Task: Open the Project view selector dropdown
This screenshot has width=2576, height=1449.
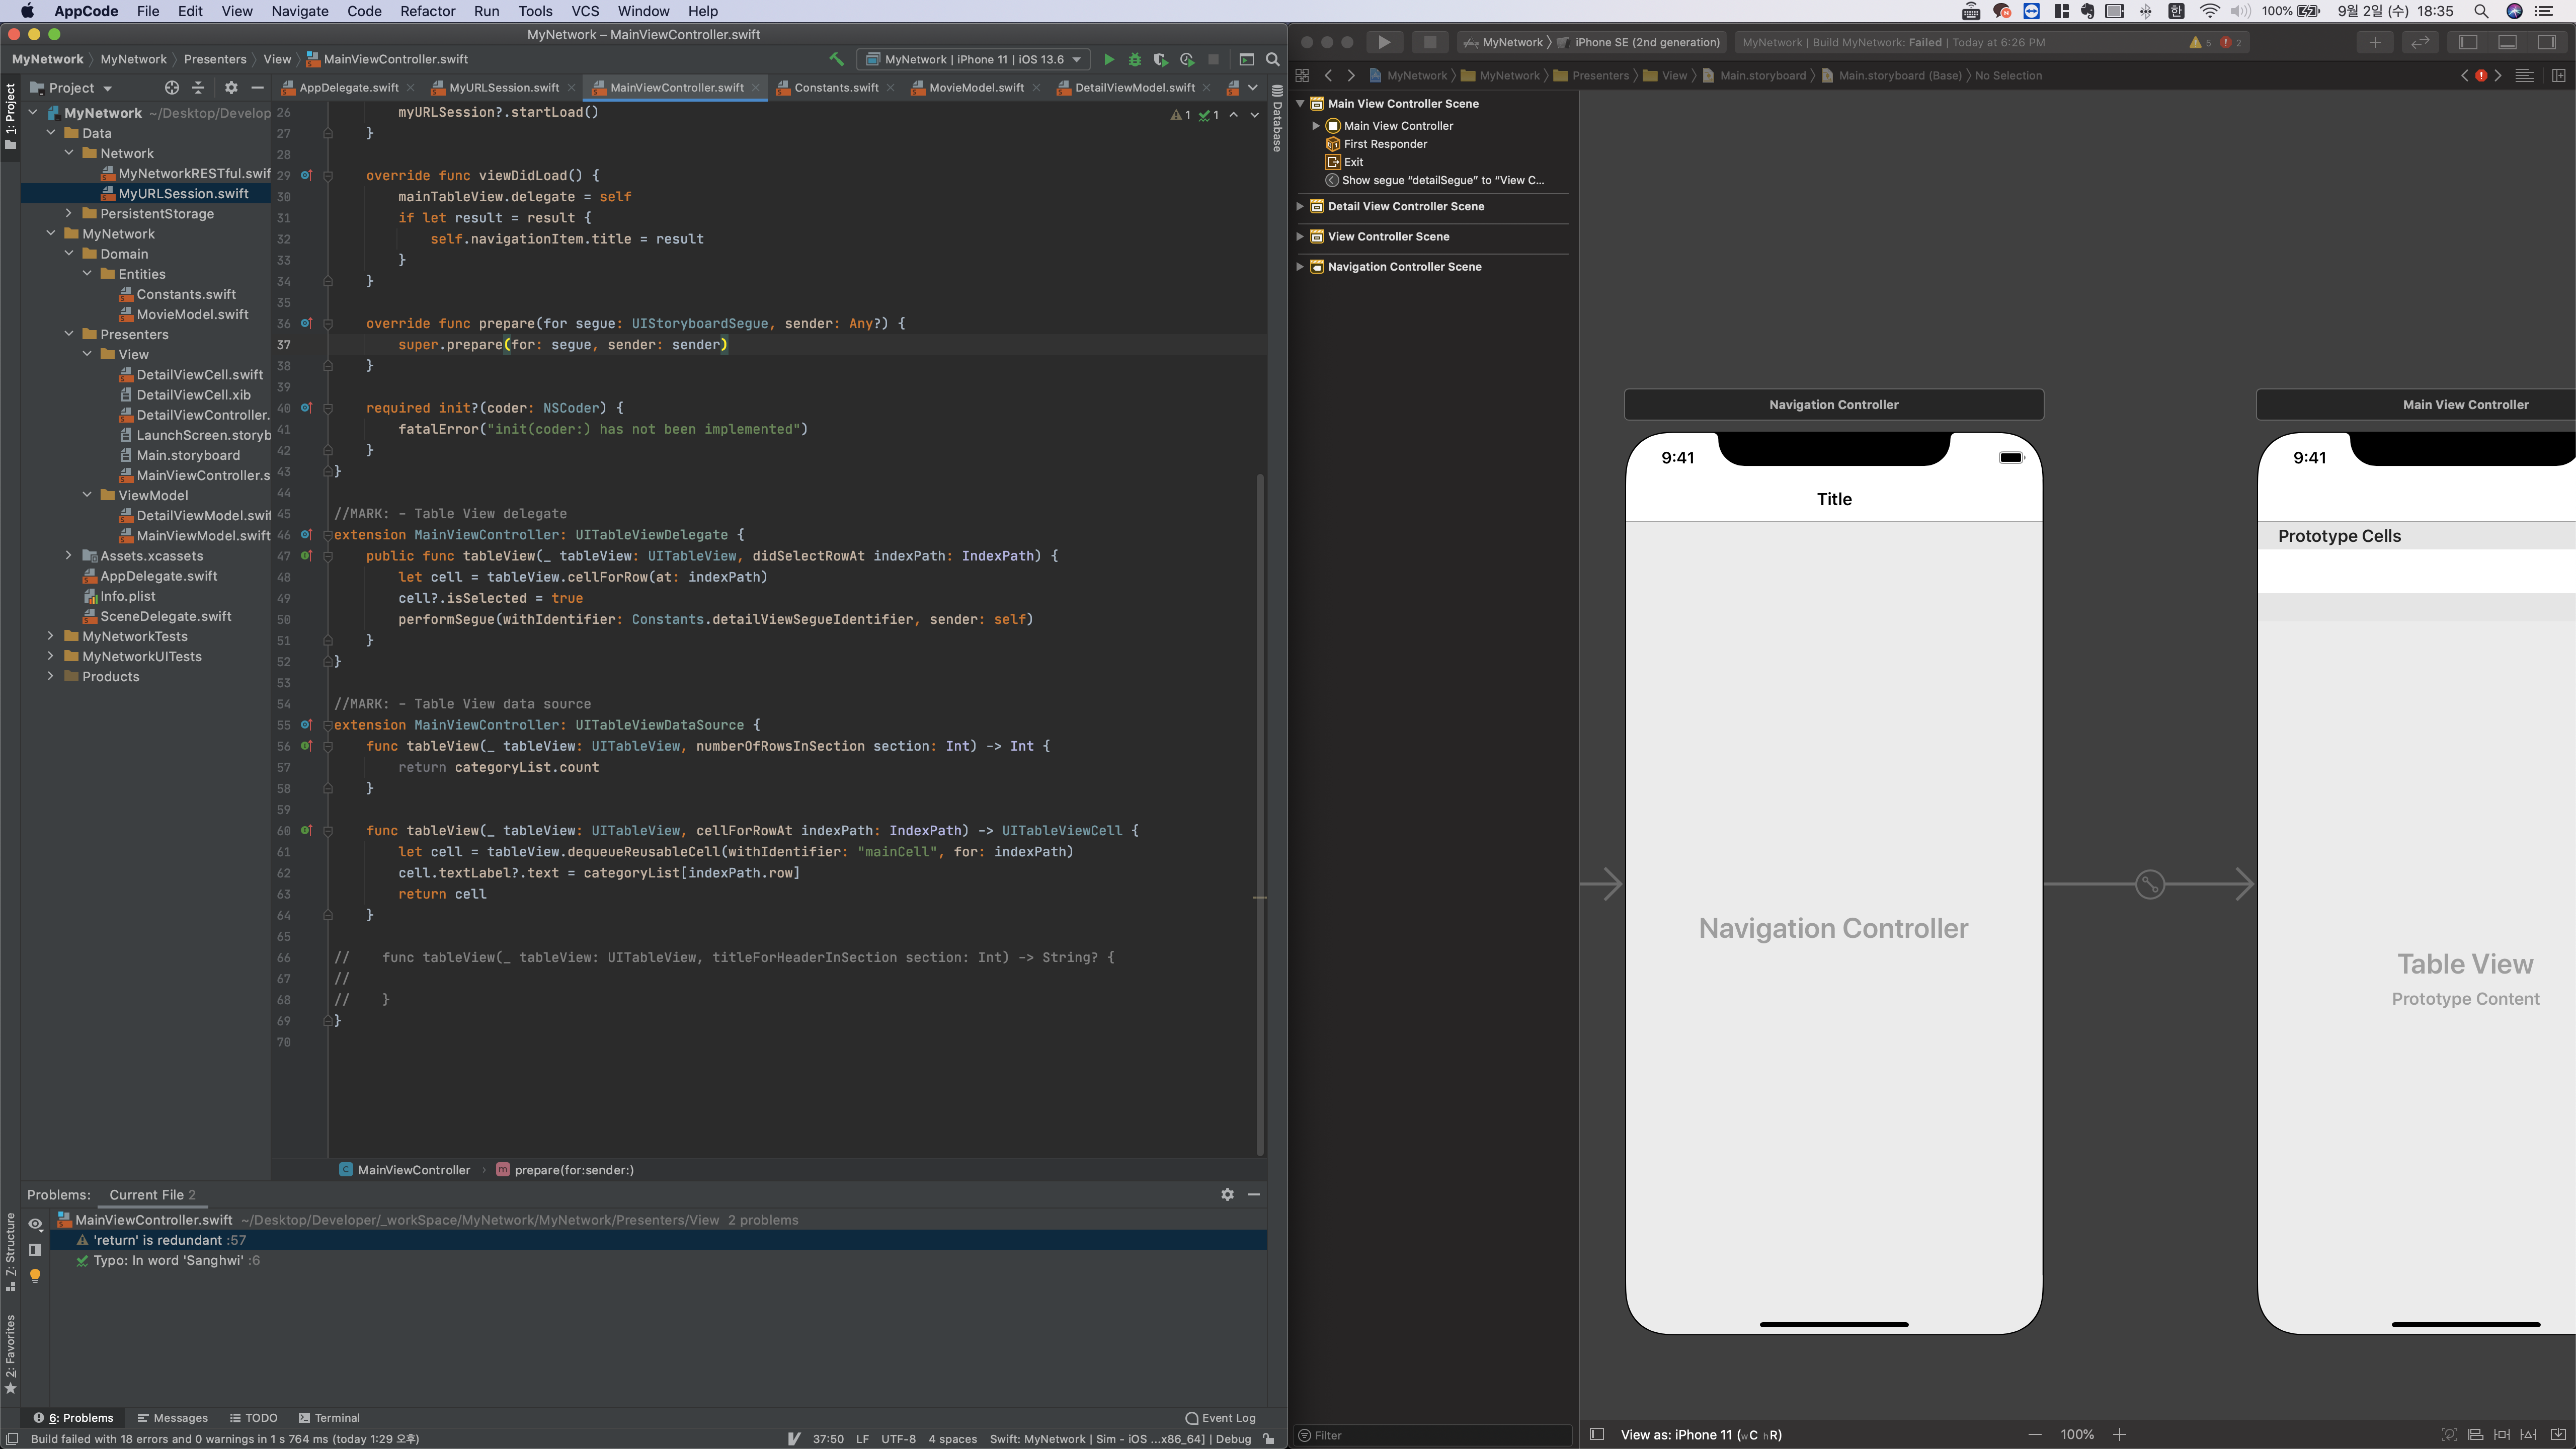Action: click(72, 88)
